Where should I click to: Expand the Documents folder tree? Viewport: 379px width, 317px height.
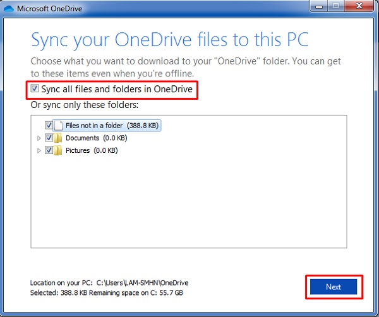click(39, 138)
